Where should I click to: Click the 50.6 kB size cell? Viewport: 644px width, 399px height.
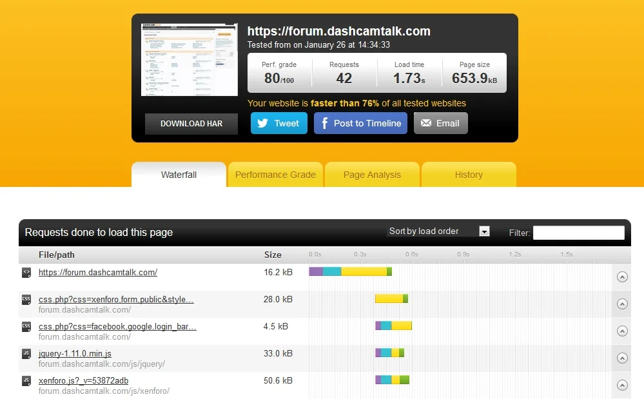pyautogui.click(x=278, y=381)
